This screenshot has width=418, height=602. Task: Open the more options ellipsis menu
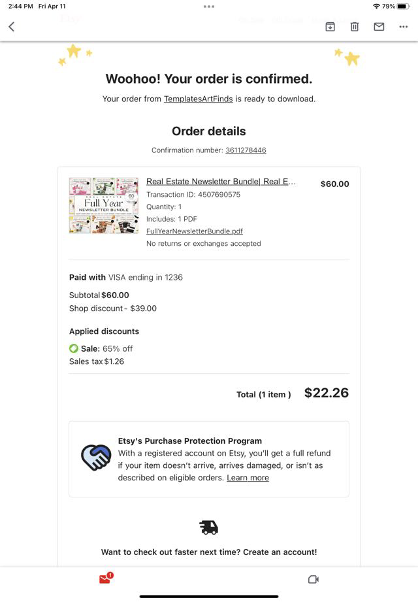click(x=403, y=27)
